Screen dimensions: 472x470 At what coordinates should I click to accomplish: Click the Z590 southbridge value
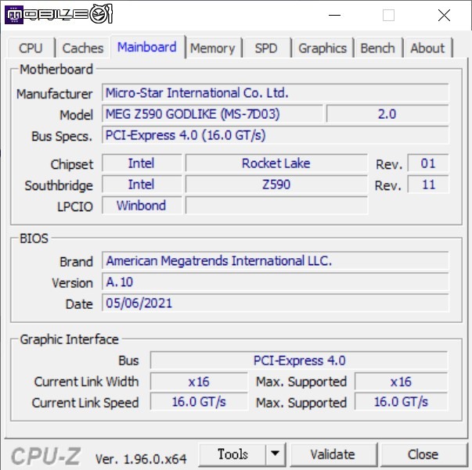click(276, 185)
